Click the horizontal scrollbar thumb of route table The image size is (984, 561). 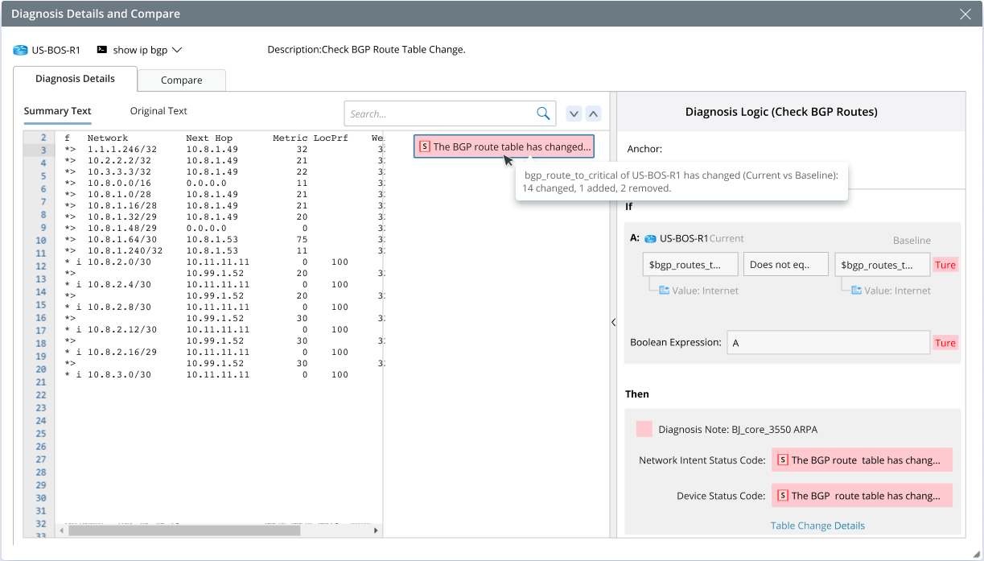[x=184, y=530]
